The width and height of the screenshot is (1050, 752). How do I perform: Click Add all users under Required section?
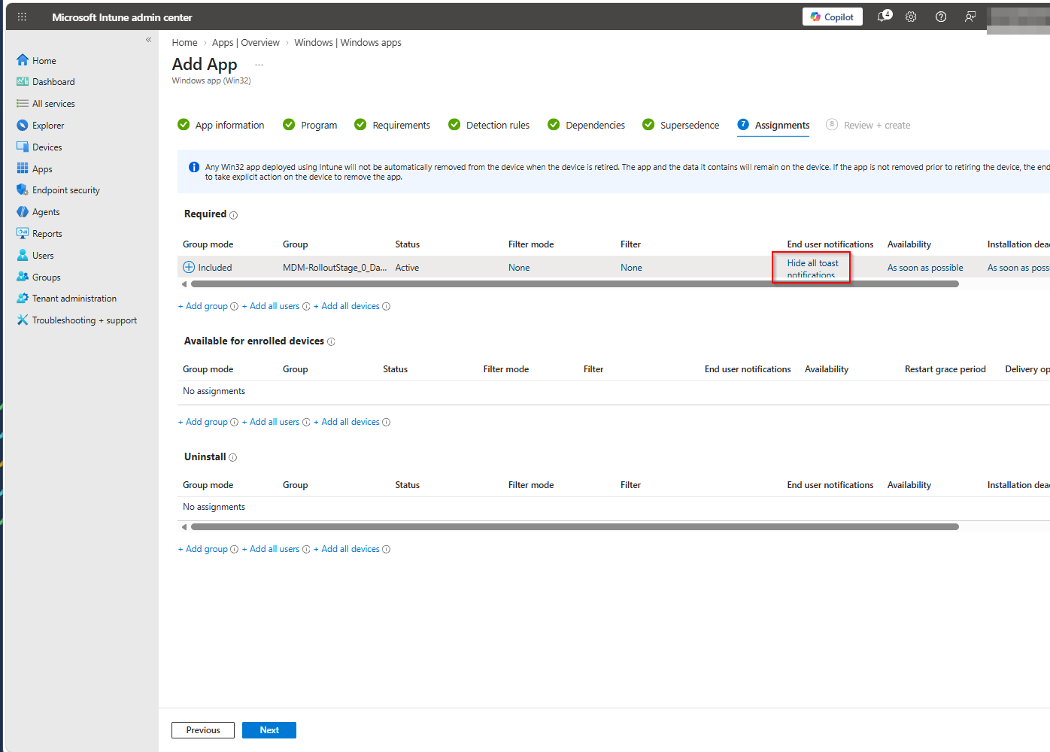(x=271, y=306)
